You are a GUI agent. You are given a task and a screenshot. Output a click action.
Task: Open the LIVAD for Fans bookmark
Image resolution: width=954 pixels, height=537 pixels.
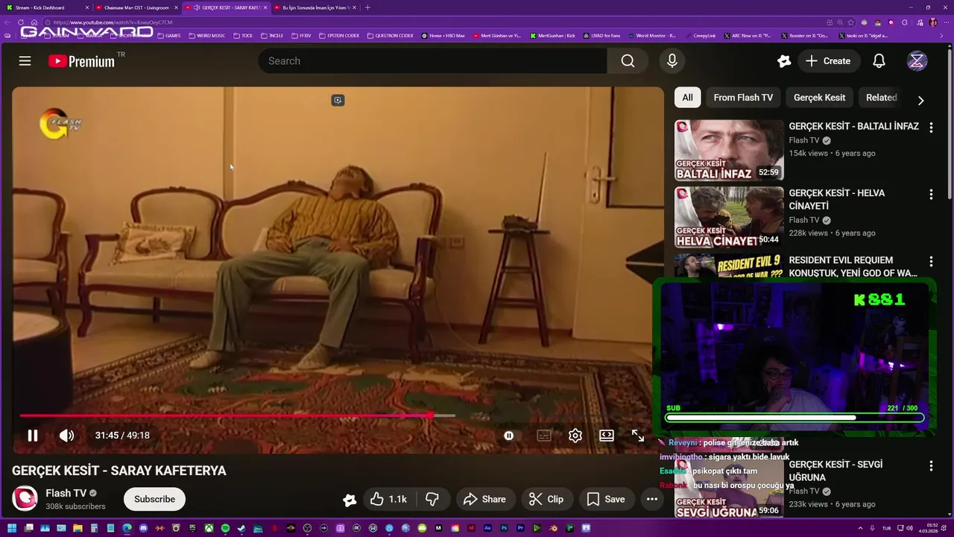click(601, 35)
